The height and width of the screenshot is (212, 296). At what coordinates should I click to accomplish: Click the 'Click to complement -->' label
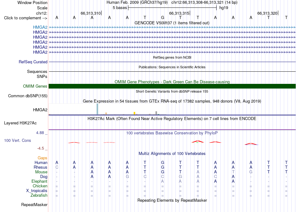point(26,18)
